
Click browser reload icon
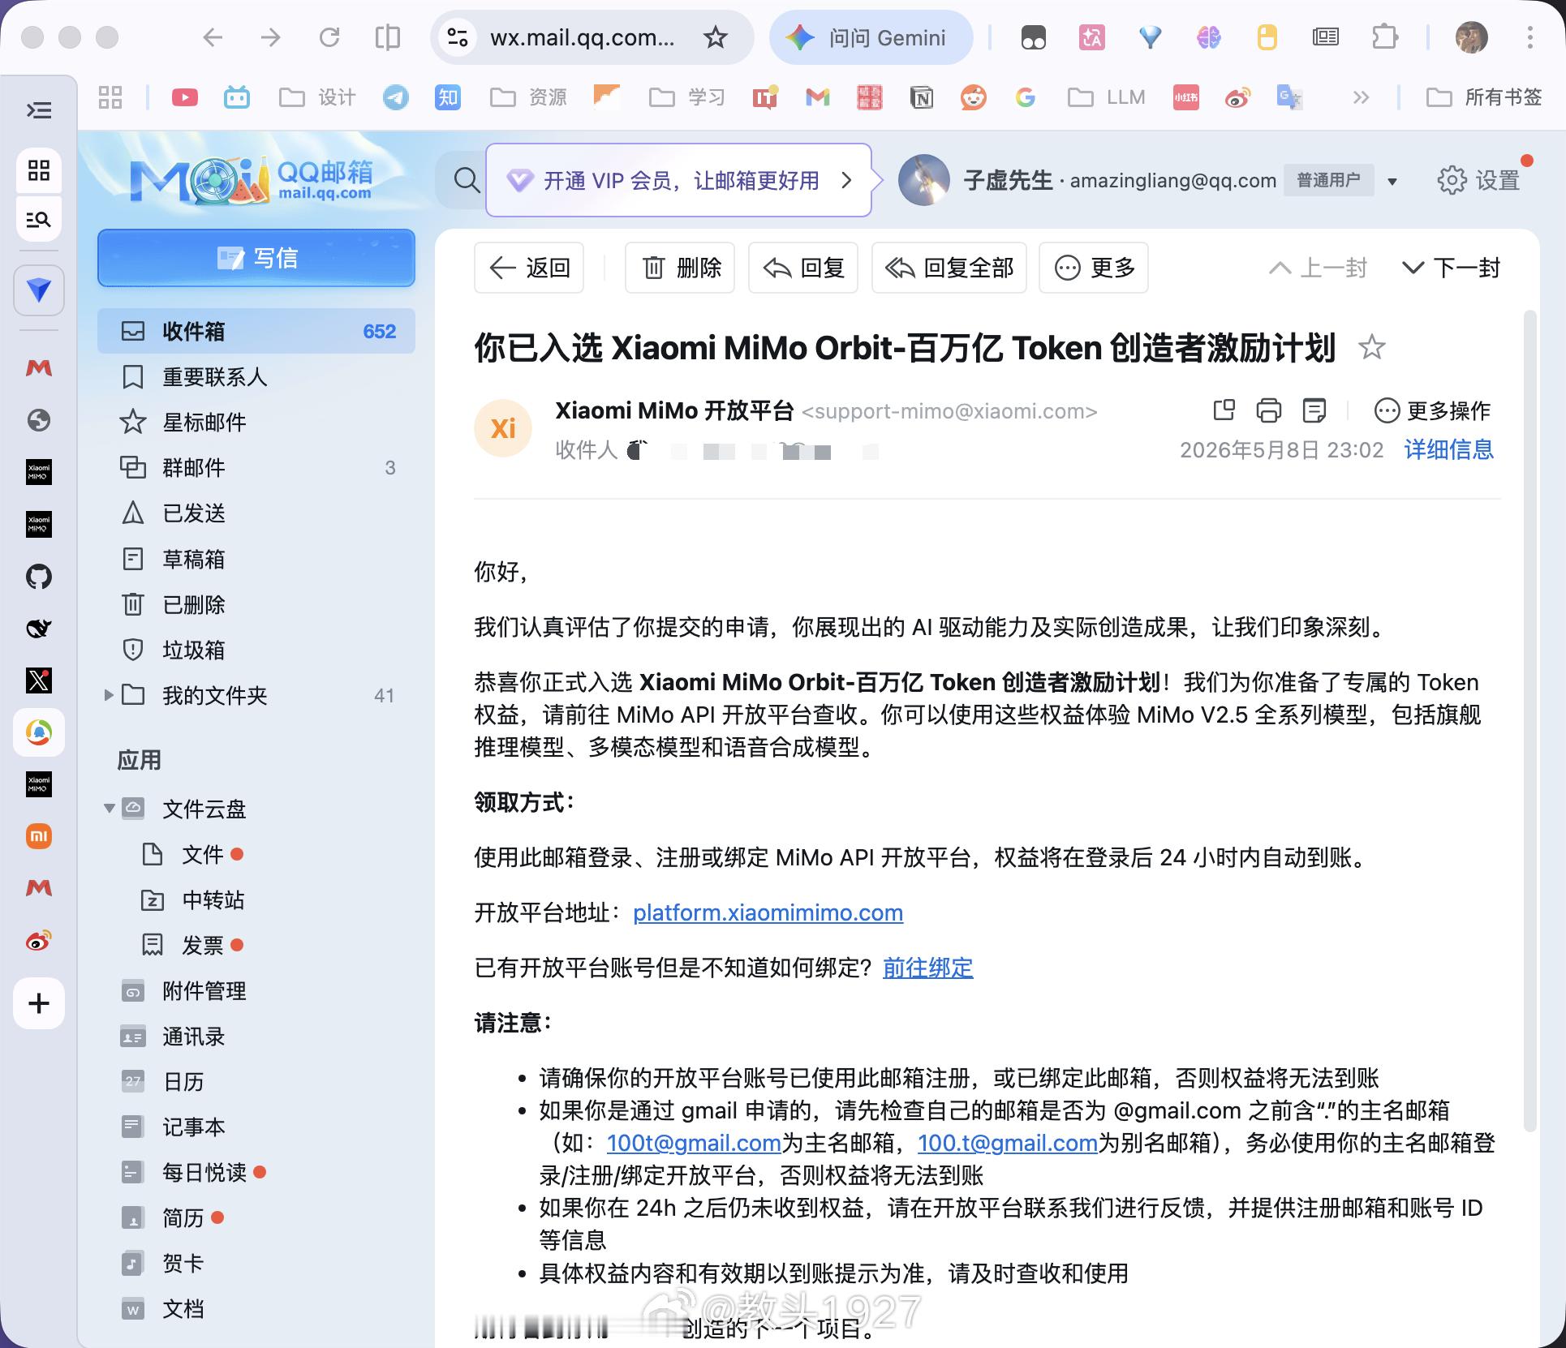[329, 37]
